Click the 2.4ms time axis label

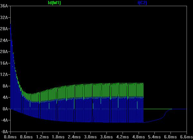pyautogui.click(x=74, y=137)
